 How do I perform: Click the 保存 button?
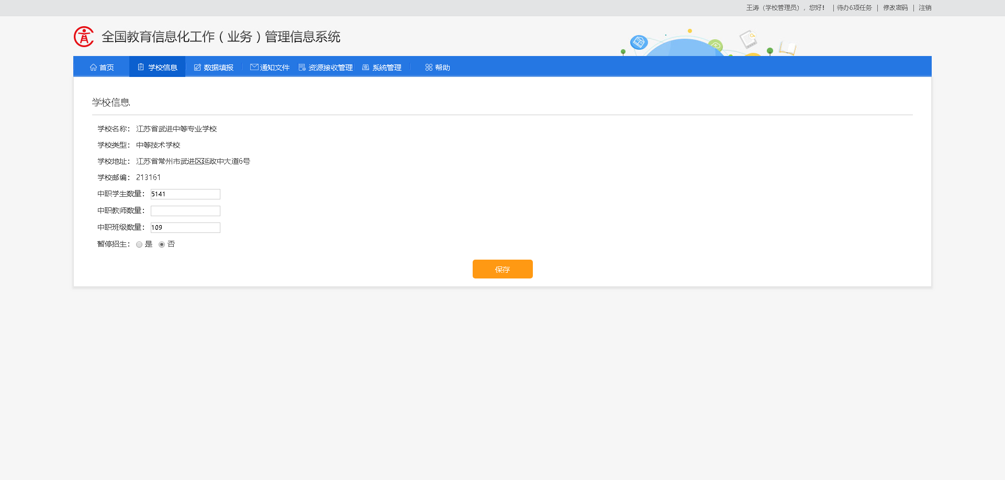coord(502,269)
